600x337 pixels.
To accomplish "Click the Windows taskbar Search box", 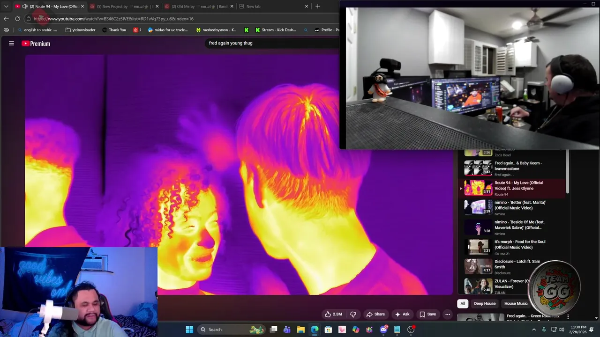I will (232, 330).
